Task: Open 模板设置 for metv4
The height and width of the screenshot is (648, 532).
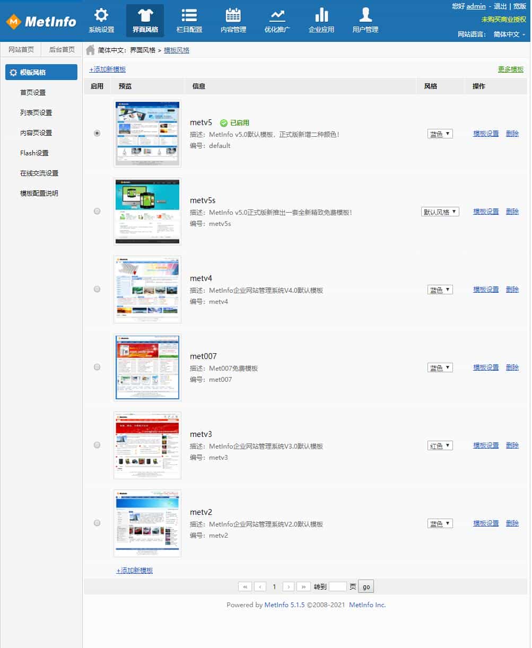Action: [486, 290]
